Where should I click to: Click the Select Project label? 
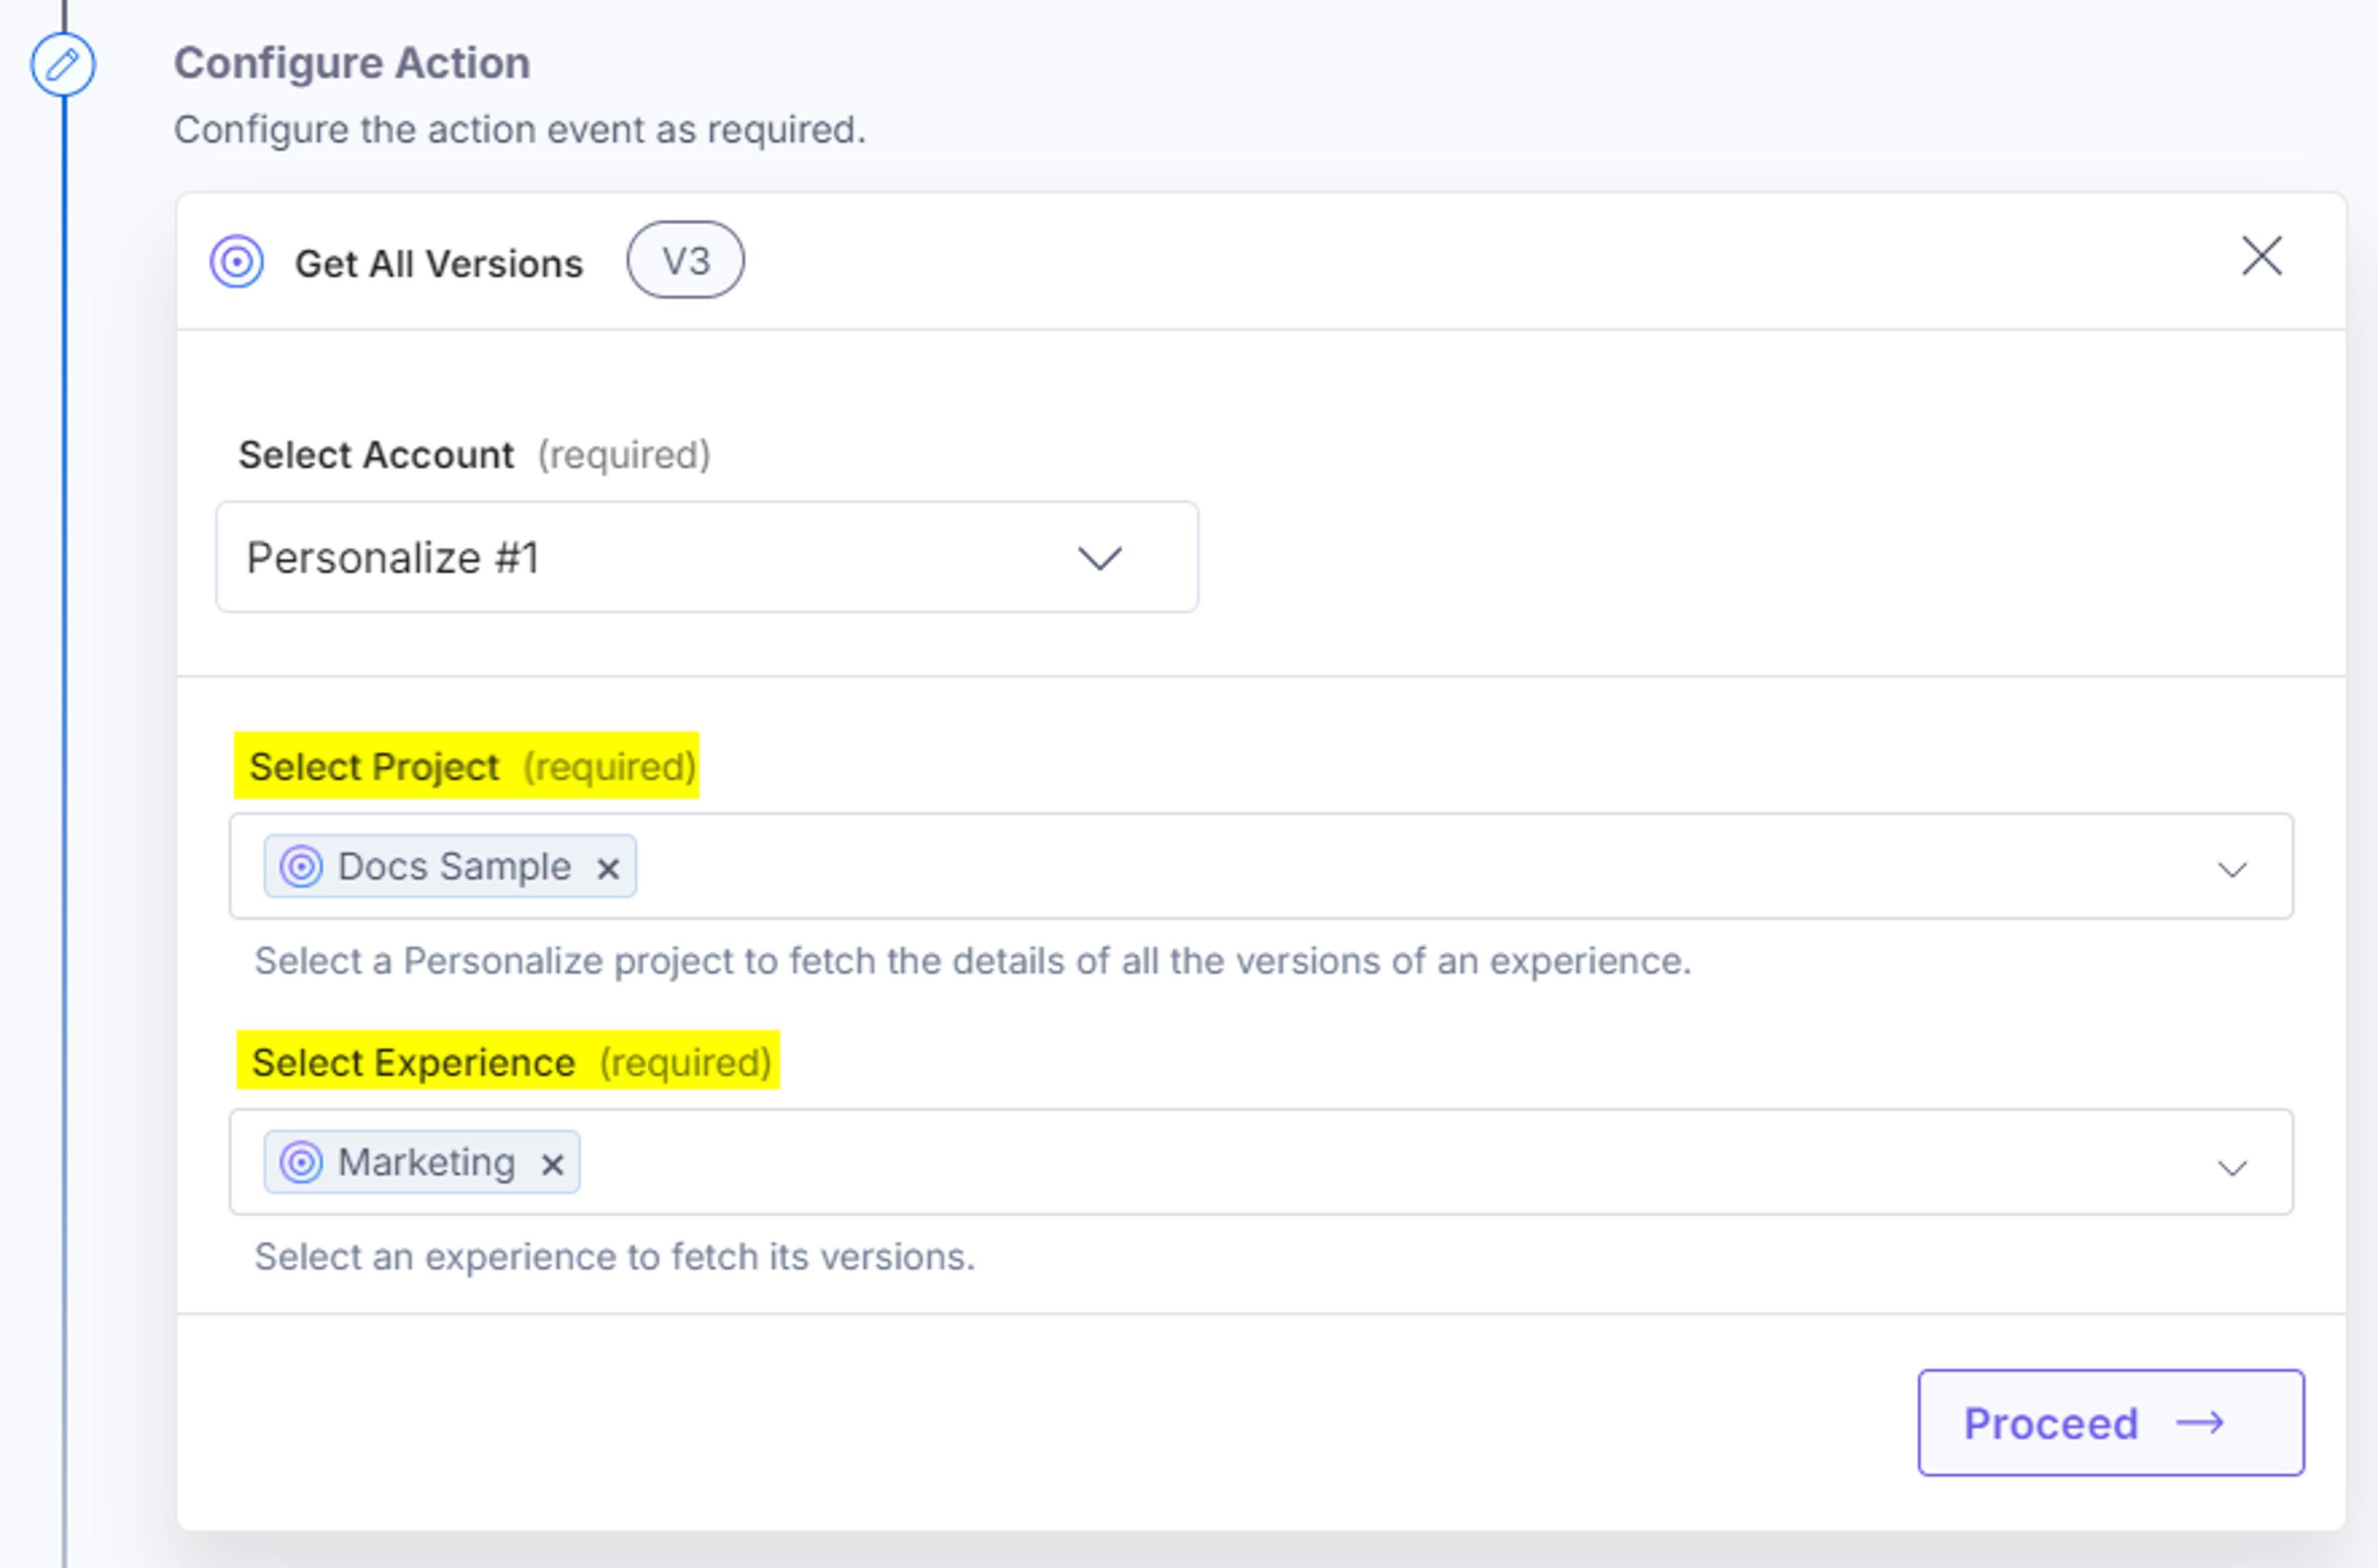pyautogui.click(x=374, y=767)
